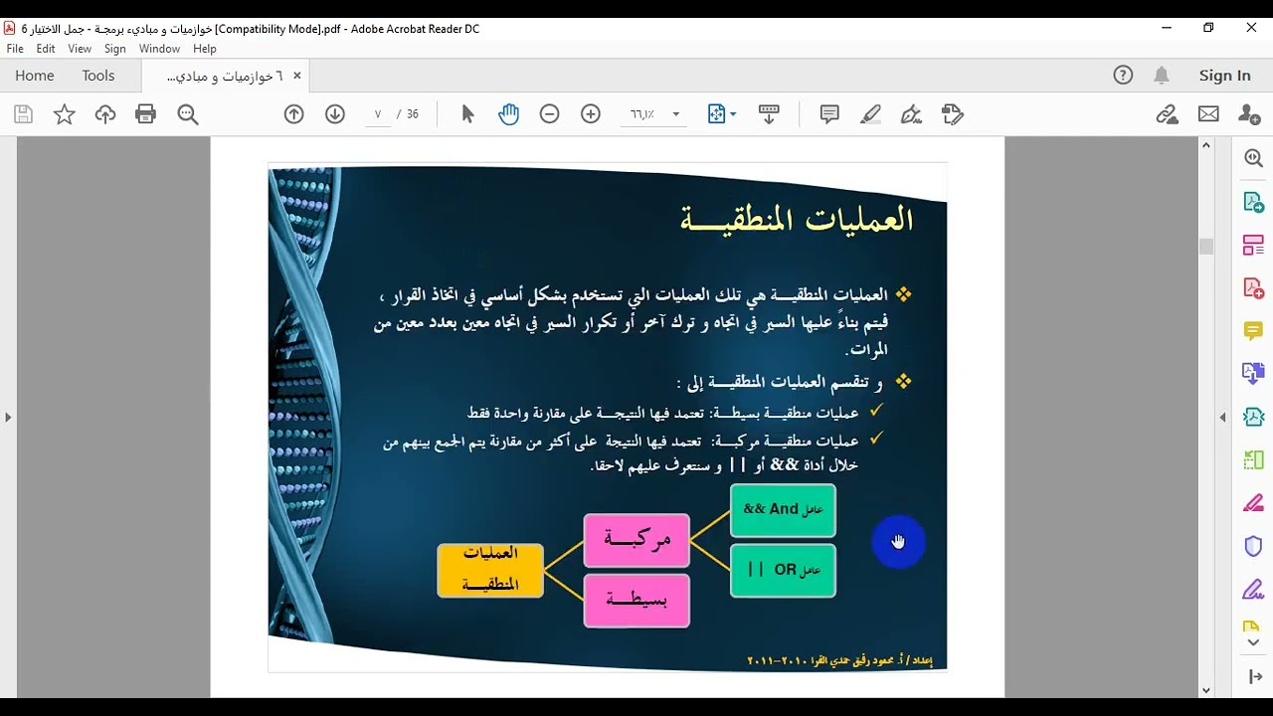Click the upload to cloud icon
Viewport: 1273px width, 716px height.
click(x=105, y=114)
